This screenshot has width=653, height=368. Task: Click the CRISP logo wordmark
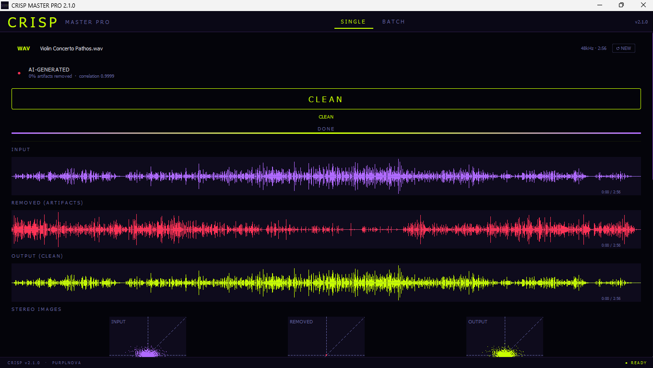pyautogui.click(x=32, y=22)
